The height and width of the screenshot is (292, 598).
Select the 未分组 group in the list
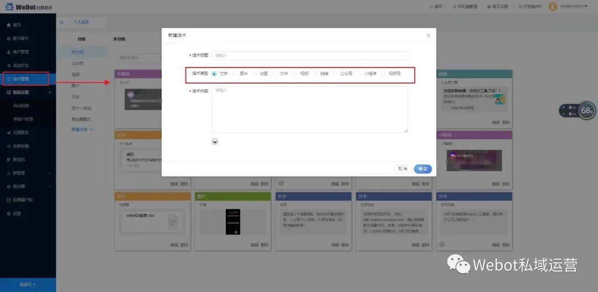click(78, 52)
